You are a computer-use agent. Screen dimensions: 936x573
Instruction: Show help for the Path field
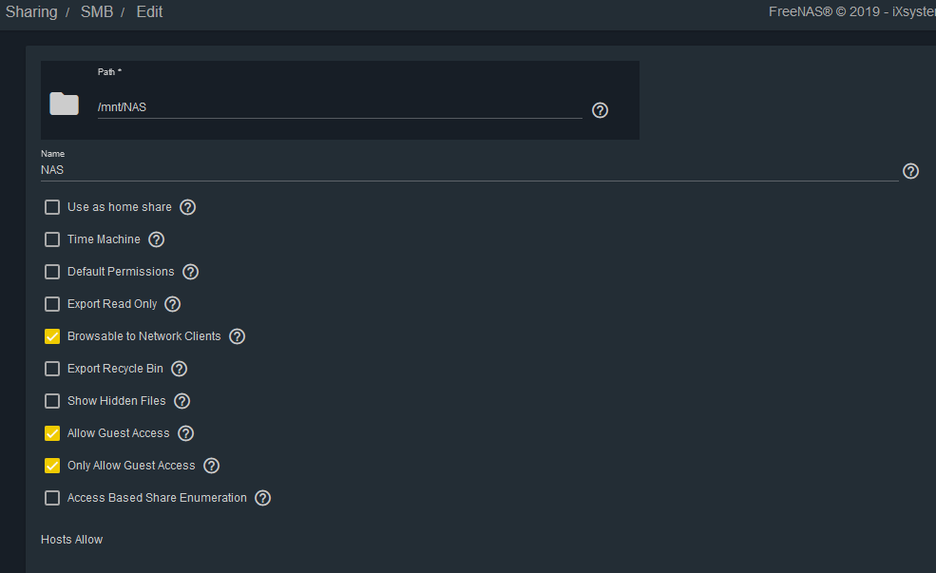[x=600, y=110]
